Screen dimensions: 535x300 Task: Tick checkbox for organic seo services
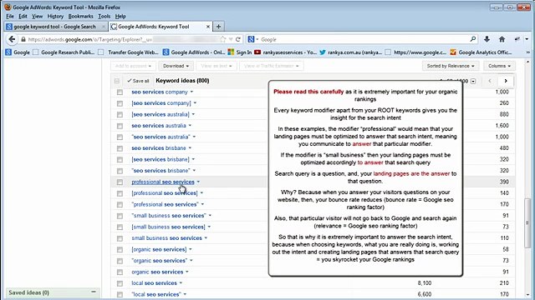[120, 272]
